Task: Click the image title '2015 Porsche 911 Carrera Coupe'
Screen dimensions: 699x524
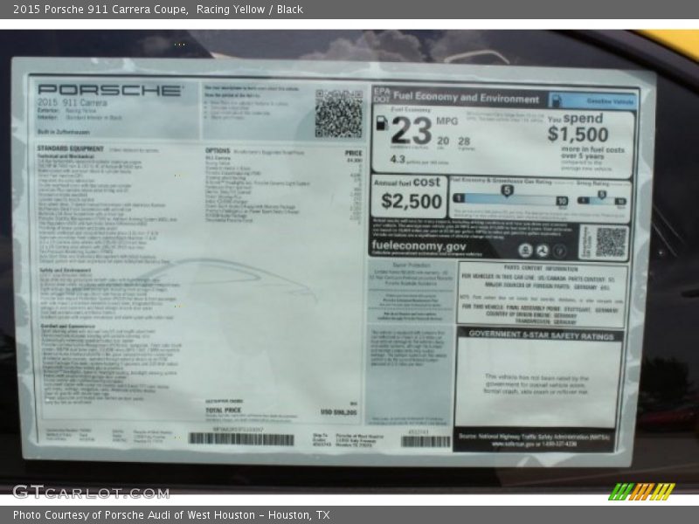Action: [x=100, y=10]
